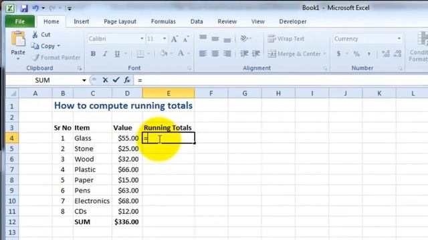Confirm entry with the checkmark icon
The width and height of the screenshot is (428, 240).
coord(116,80)
